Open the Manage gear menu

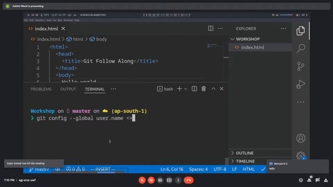(x=301, y=156)
